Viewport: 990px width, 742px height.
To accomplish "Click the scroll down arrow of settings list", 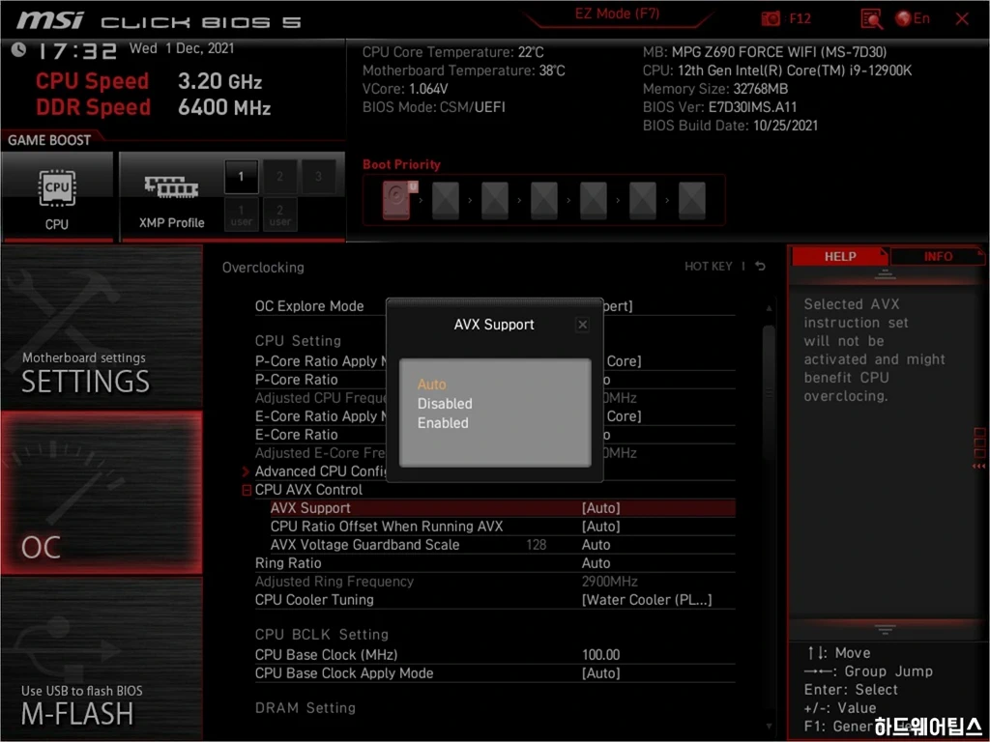I will point(769,727).
